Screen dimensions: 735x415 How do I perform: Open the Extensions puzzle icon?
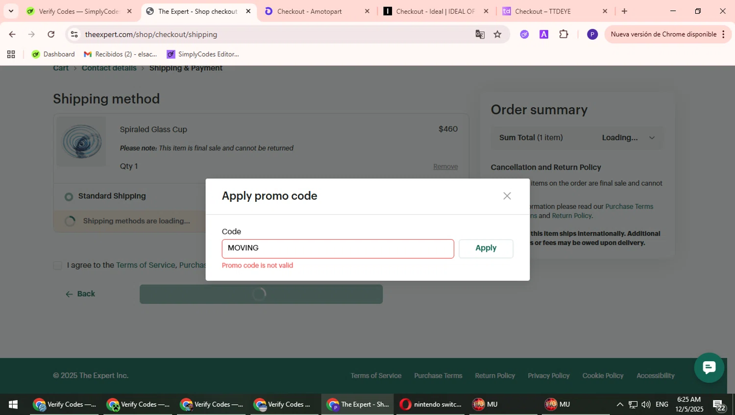coord(563,34)
